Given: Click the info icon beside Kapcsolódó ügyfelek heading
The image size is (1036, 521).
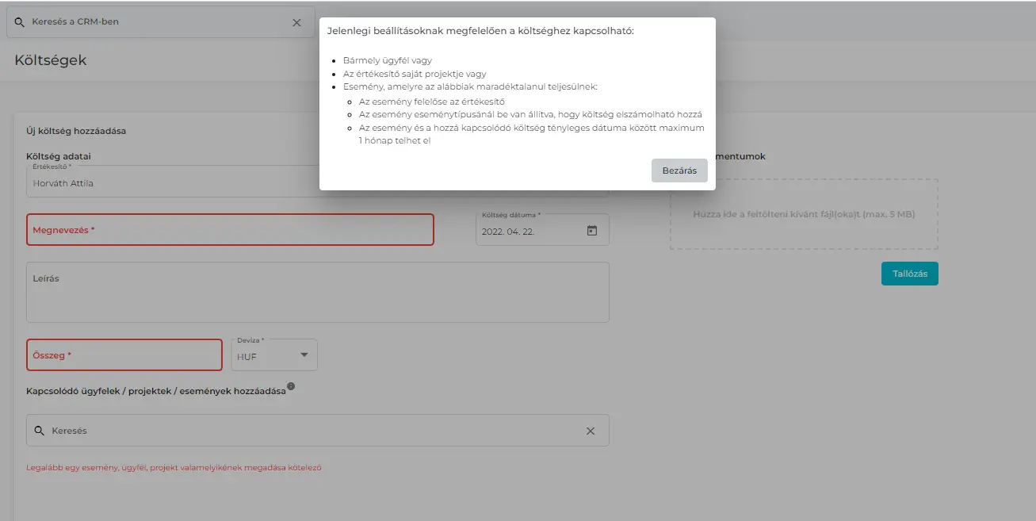Looking at the screenshot, I should click(291, 386).
